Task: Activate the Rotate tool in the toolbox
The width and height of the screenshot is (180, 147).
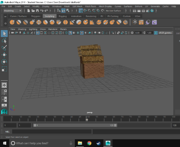Action: click(4, 62)
